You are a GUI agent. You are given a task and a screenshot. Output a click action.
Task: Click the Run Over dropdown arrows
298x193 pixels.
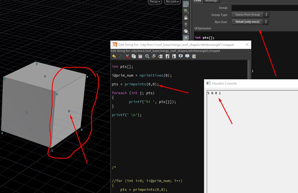[x=266, y=22]
